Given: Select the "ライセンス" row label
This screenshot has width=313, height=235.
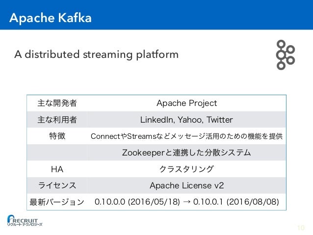Looking at the screenshot, I should pos(57,185).
